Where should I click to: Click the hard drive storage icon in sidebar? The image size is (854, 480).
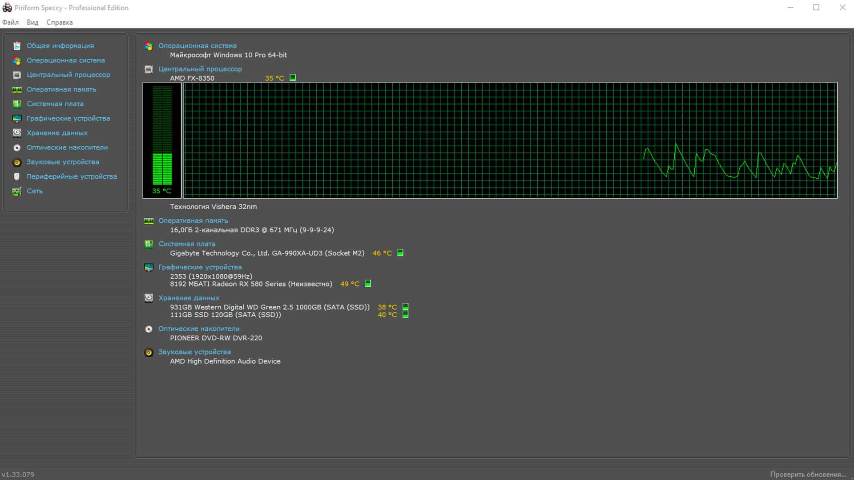point(17,133)
